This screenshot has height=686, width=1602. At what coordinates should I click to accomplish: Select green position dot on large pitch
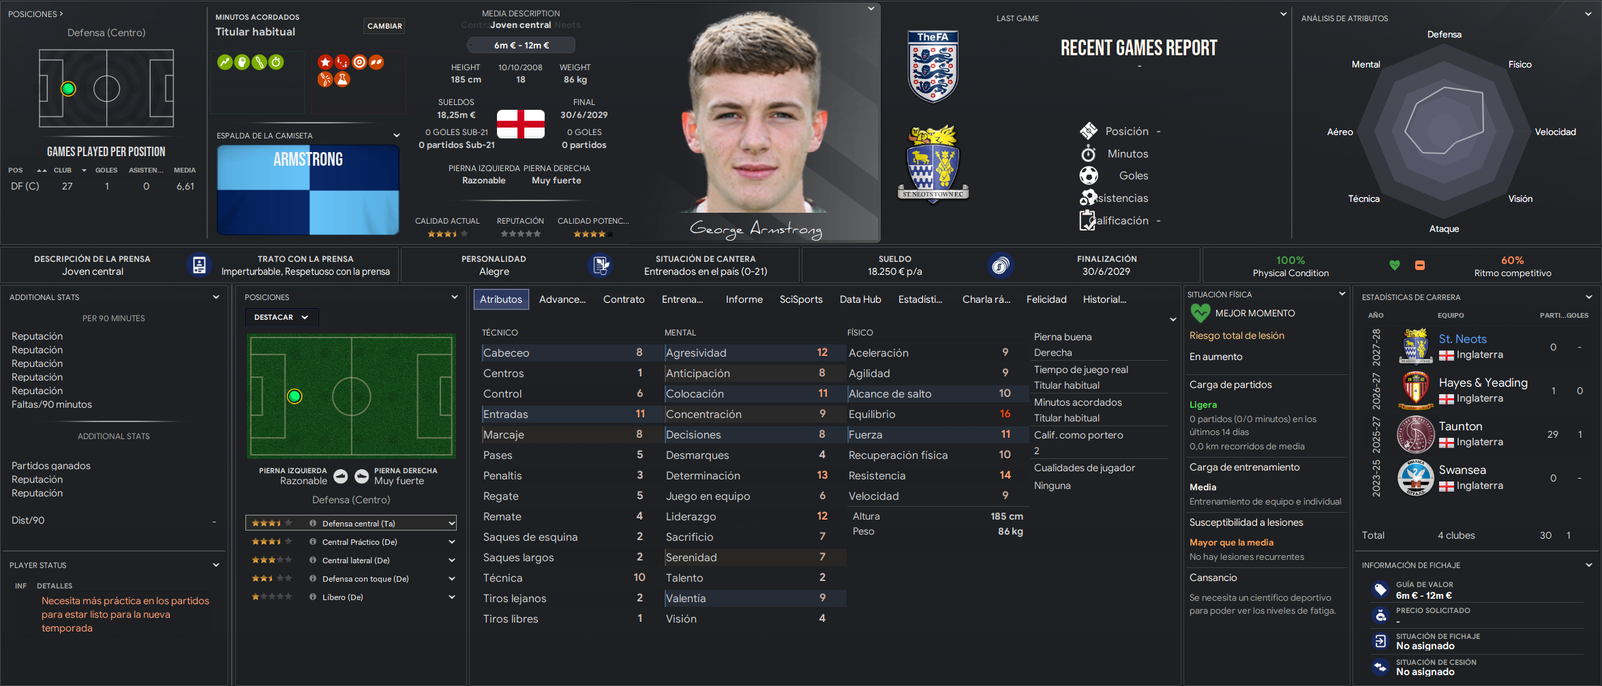pyautogui.click(x=294, y=396)
